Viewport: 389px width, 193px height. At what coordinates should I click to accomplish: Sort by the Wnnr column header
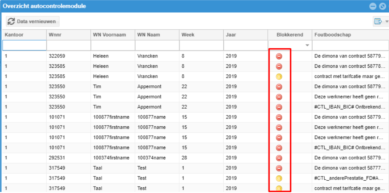(x=69, y=35)
